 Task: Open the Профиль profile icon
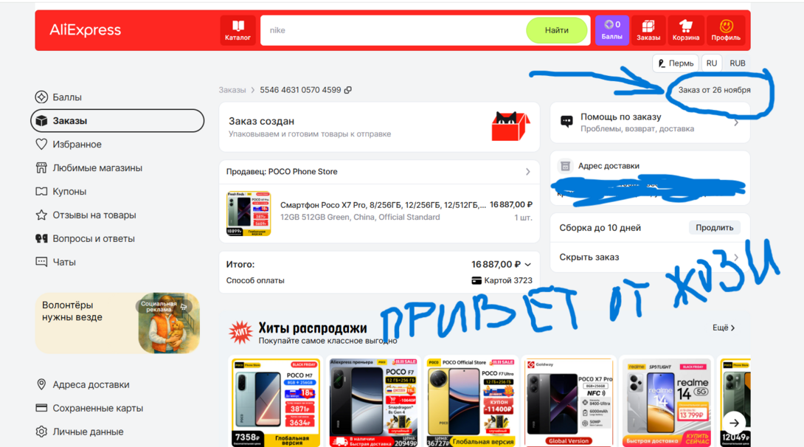(726, 30)
